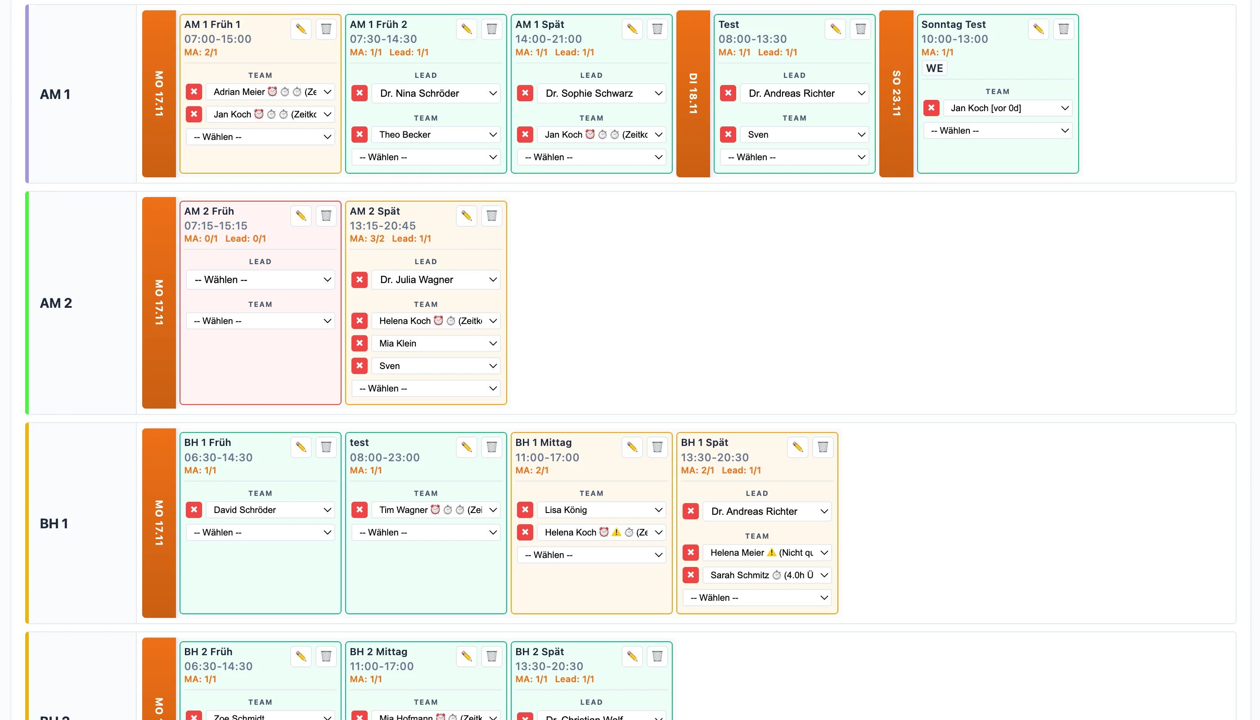
Task: Edit the AM 1 Früh 1 shift
Action: (x=301, y=29)
